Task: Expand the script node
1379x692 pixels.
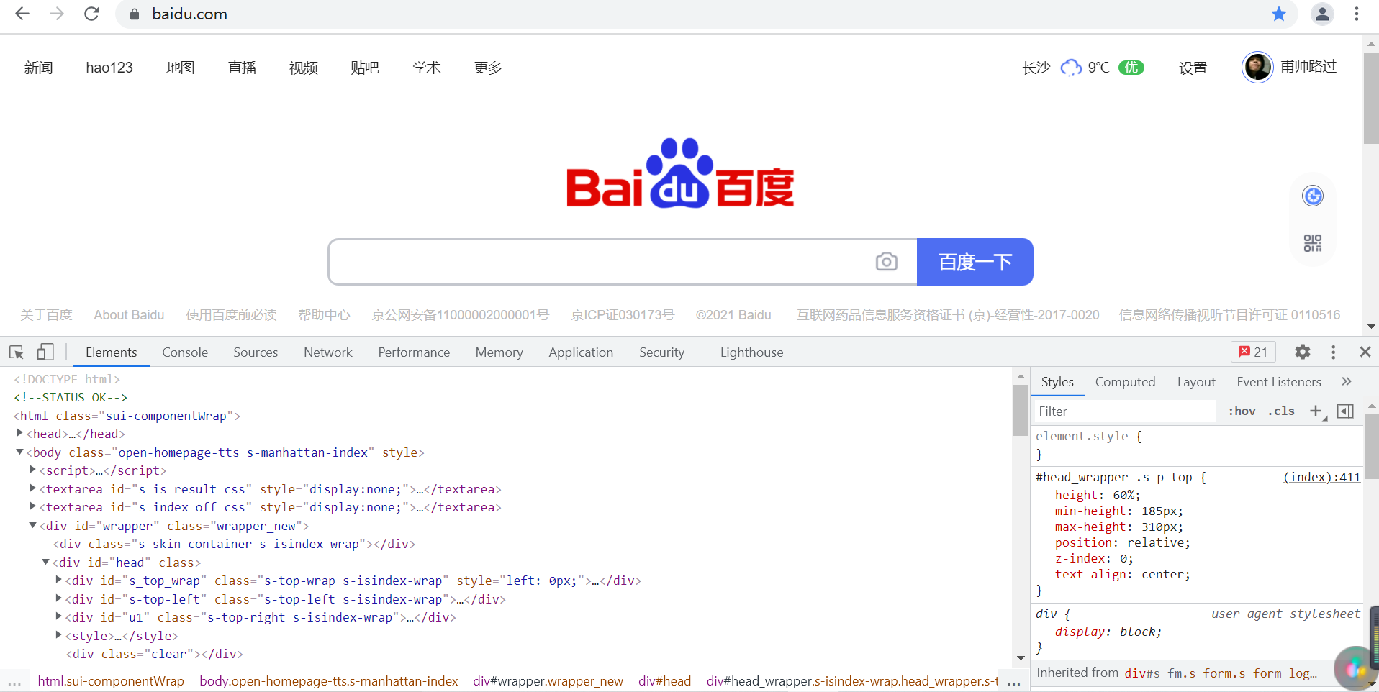Action: 33,470
